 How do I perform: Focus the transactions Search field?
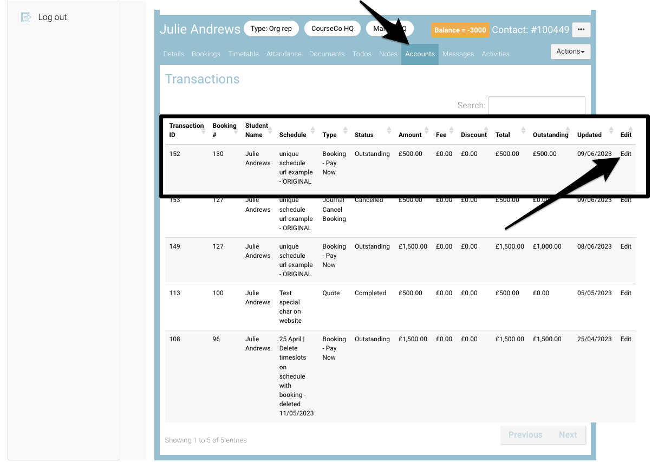pyautogui.click(x=536, y=106)
